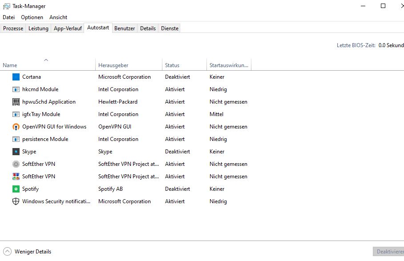Click Niedrig impact in hkcmd row
The height and width of the screenshot is (261, 404).
coord(218,89)
